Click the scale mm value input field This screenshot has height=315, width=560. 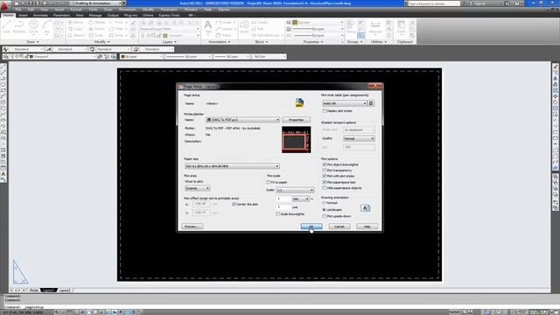[x=283, y=199]
